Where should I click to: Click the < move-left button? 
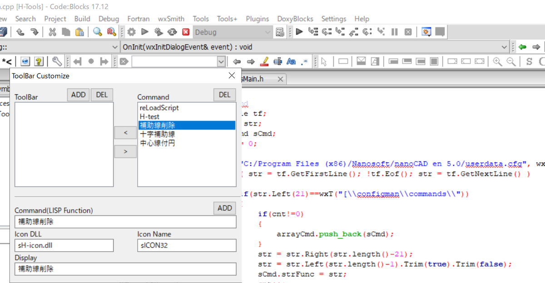pos(126,133)
